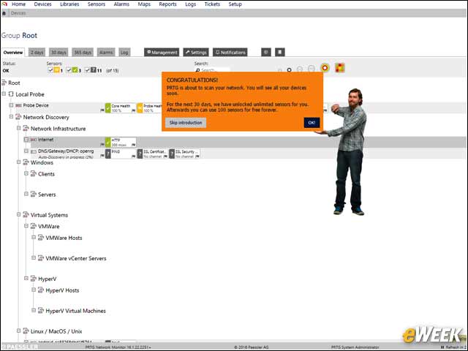This screenshot has height=351, width=468.
Task: Click the Local Probe icon
Action: (11, 94)
